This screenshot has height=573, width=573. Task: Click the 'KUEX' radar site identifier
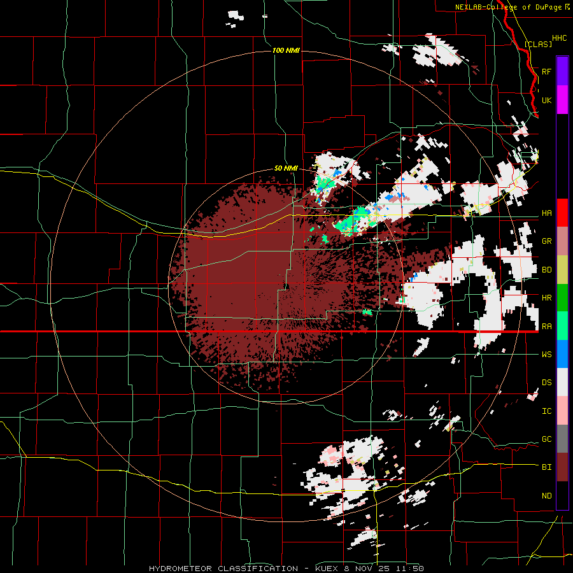pos(327,569)
